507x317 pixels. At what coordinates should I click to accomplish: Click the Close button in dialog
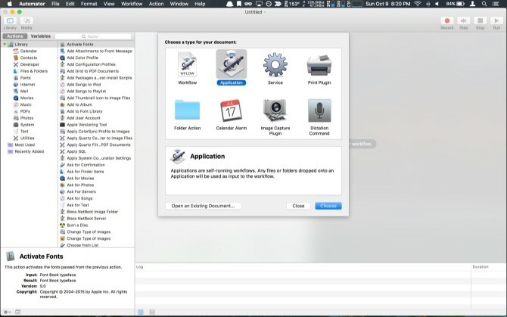298,206
